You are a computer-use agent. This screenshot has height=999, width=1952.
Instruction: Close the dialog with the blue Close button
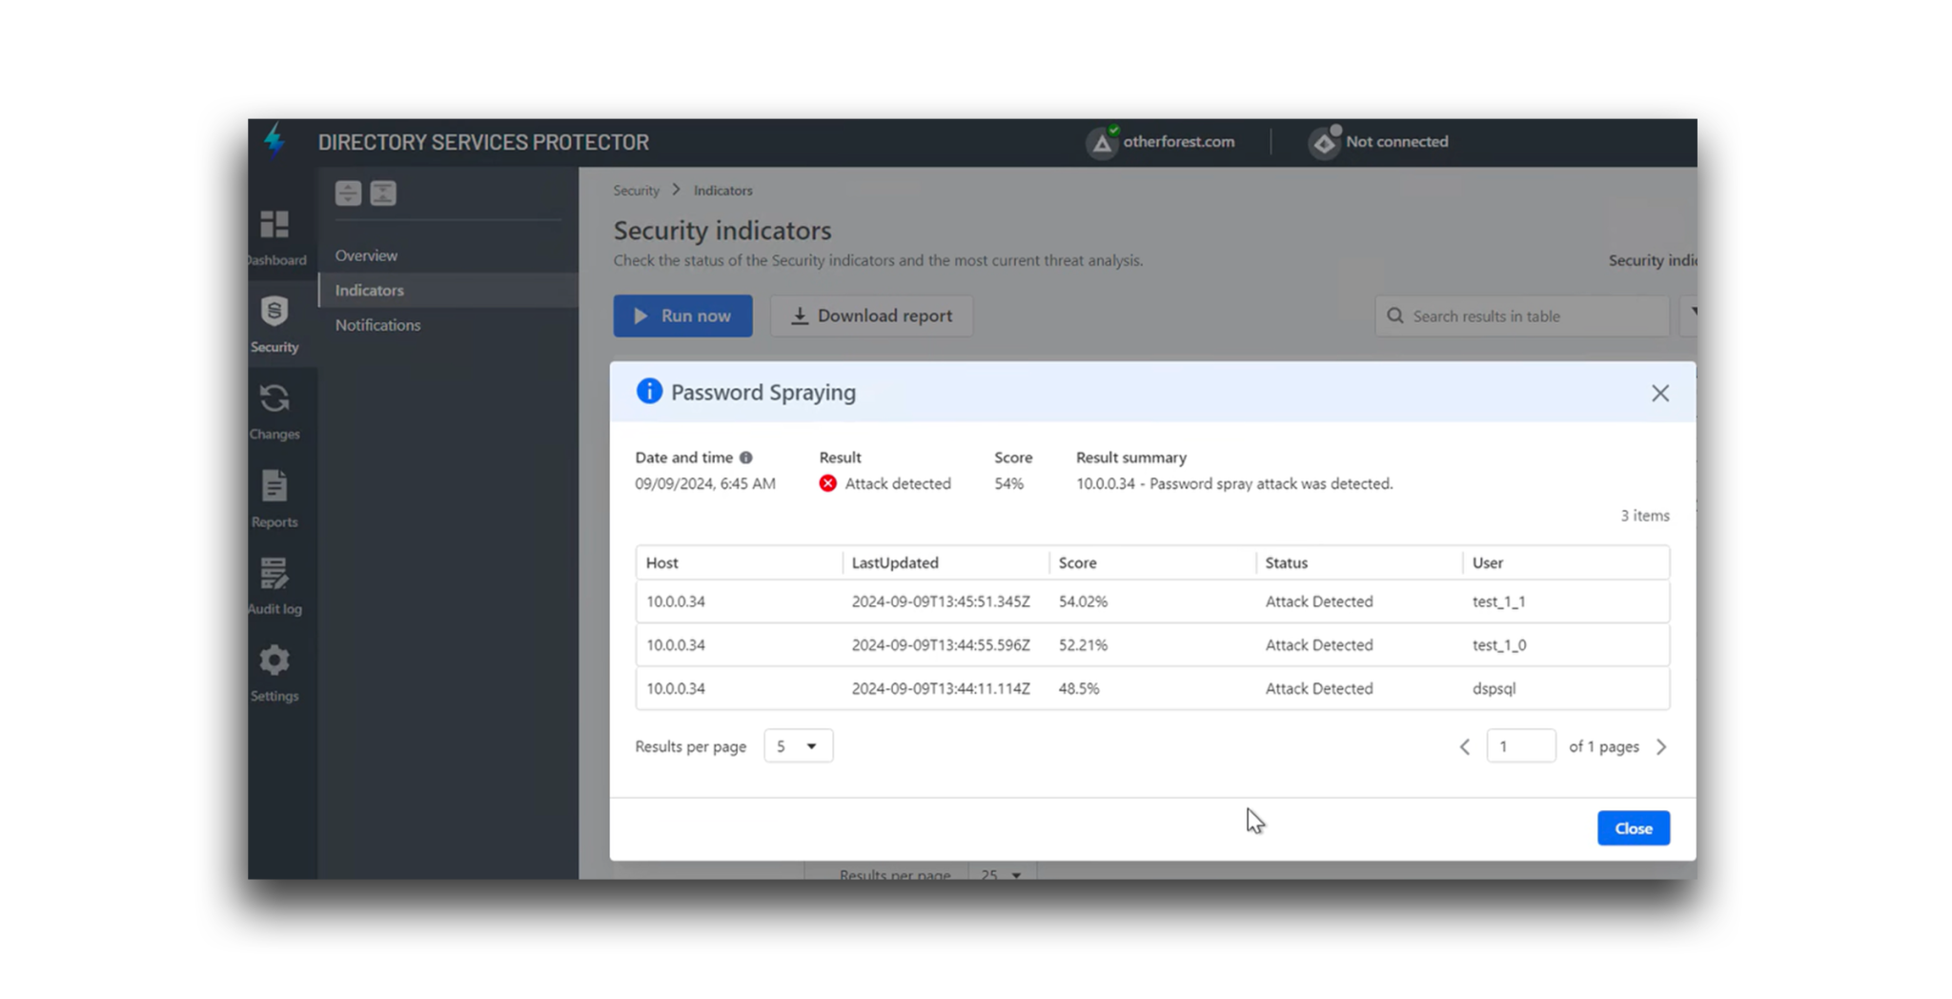pos(1633,827)
